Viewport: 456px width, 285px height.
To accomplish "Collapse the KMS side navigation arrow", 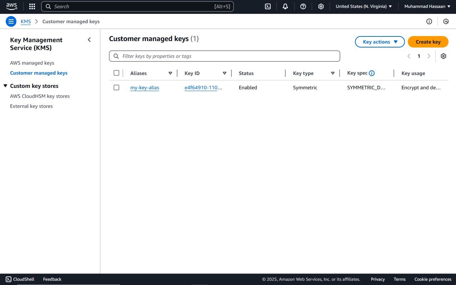I will tap(89, 40).
